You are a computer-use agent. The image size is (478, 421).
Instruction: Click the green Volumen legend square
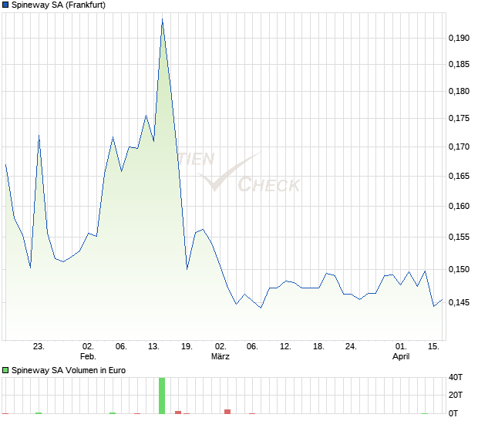coord(5,370)
